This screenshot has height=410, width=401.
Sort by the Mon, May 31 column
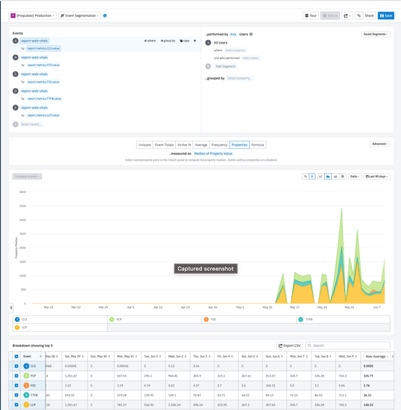tap(127, 357)
